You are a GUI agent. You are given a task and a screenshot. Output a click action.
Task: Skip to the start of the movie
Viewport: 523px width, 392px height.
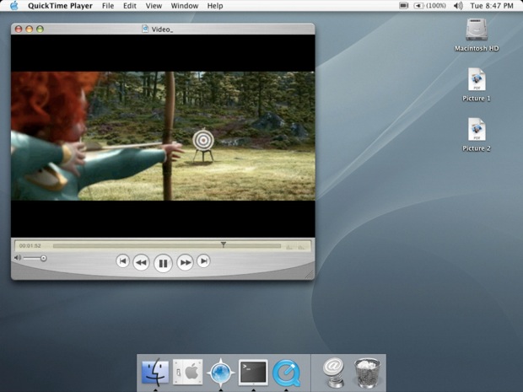123,261
